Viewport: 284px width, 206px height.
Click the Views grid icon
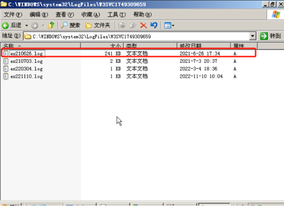167,25
